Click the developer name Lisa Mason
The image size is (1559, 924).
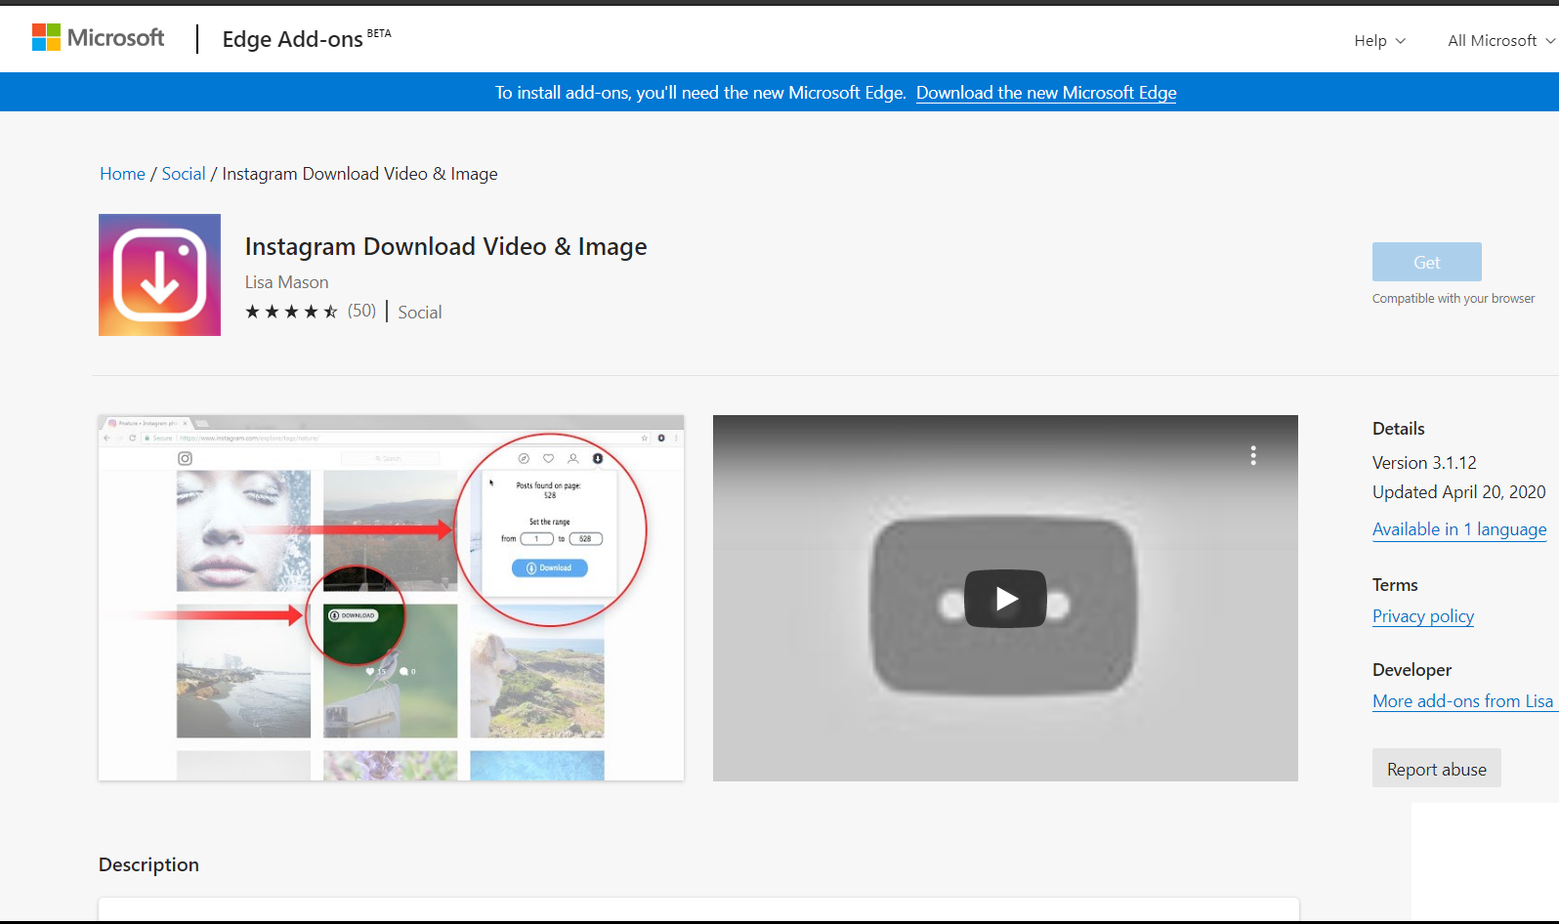point(286,282)
